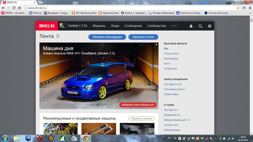Click Action Center flag tray icon
The height and width of the screenshot is (142, 253).
click(211, 139)
